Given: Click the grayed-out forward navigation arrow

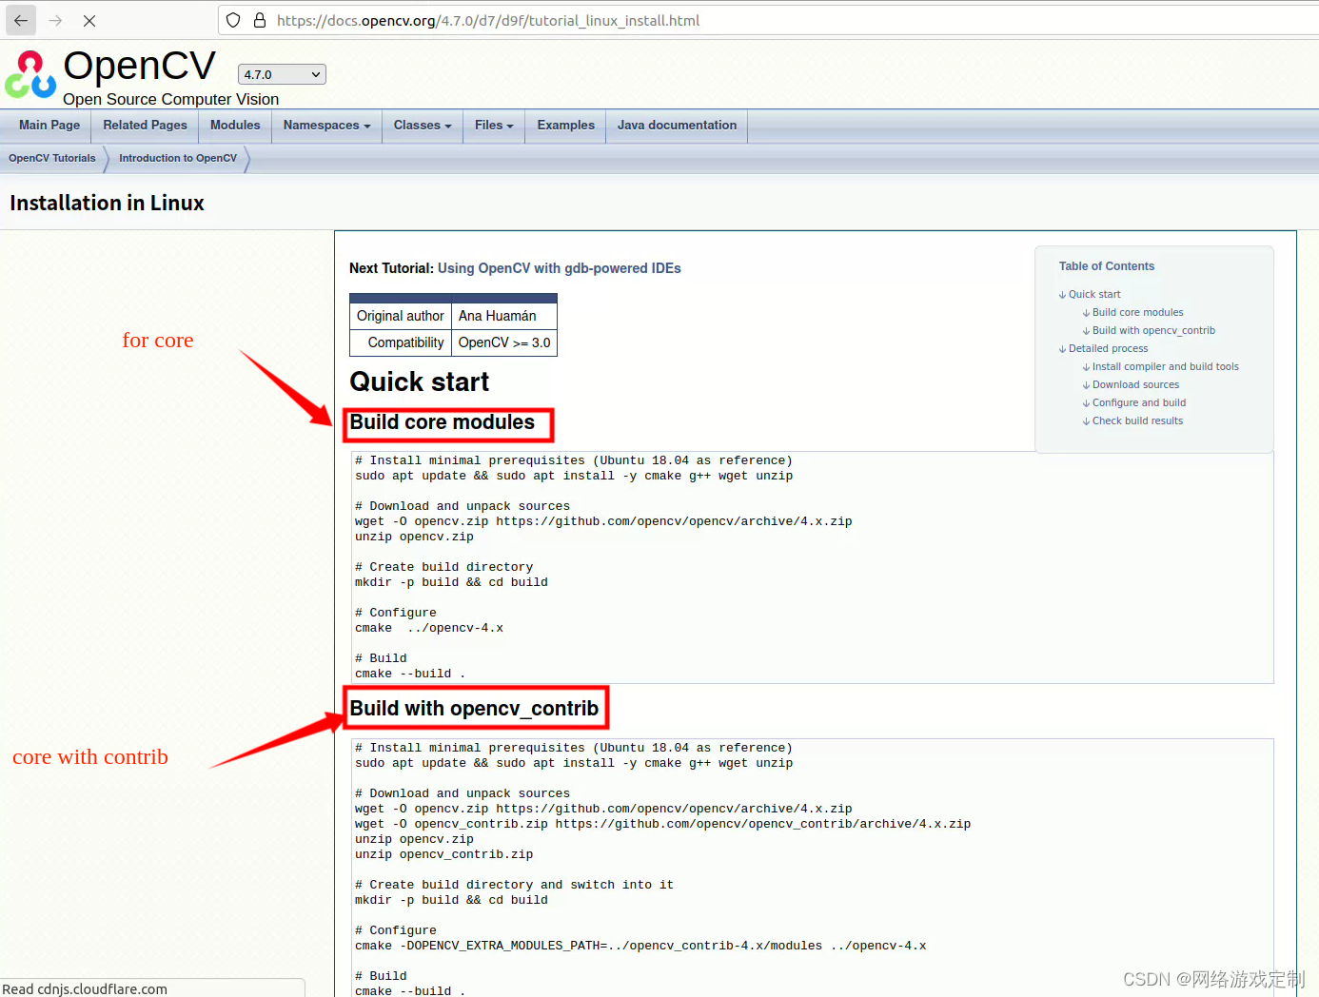Looking at the screenshot, I should [x=56, y=20].
